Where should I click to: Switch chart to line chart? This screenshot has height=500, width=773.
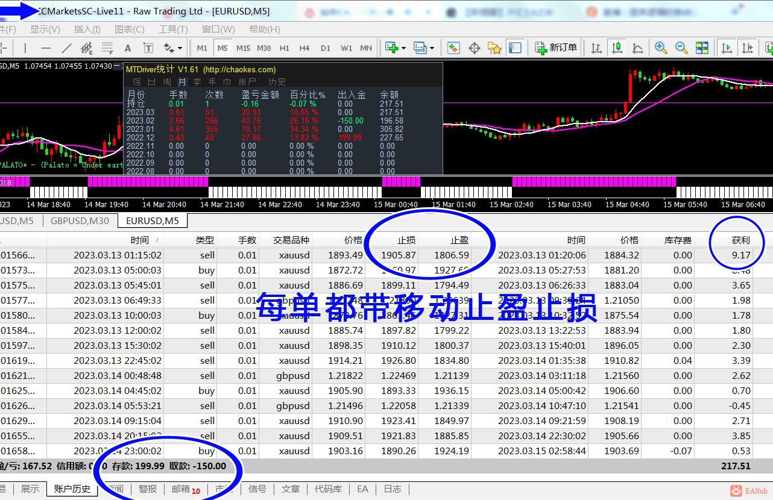637,48
